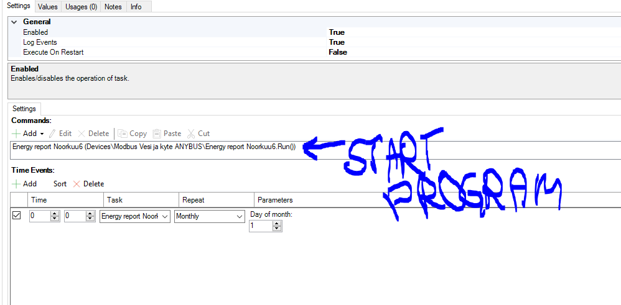Open the Repeat dropdown showing Monthly
The width and height of the screenshot is (621, 305).
coord(240,217)
